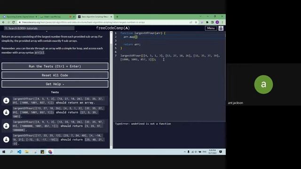Viewport: 301px width, 169px height.
Task: Click inline code 'arr[i]' in instructions
Action: [39, 53]
